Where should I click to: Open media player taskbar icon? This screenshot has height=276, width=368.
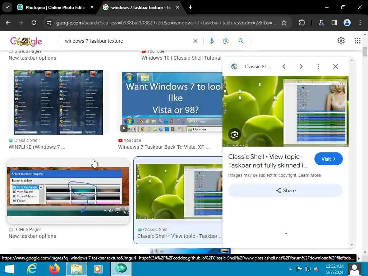[98, 269]
